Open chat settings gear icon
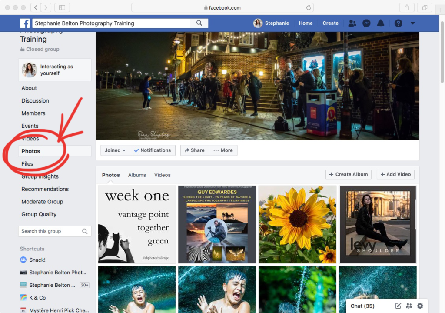Screen dimensions: 445x313 tap(420, 306)
